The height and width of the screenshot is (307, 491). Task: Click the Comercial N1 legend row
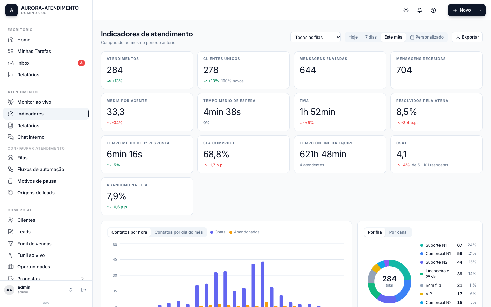(448, 254)
